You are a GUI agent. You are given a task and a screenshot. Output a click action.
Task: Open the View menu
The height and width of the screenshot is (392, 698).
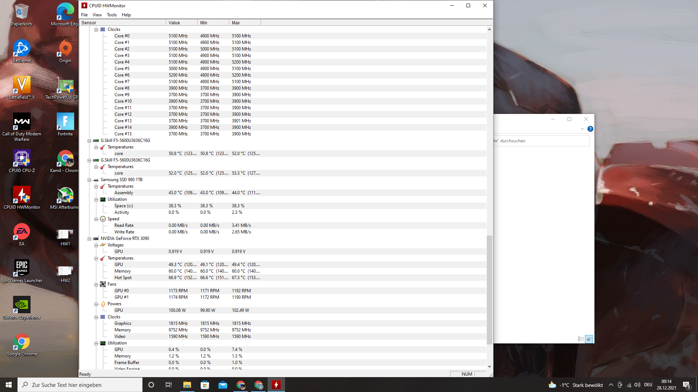click(x=97, y=15)
